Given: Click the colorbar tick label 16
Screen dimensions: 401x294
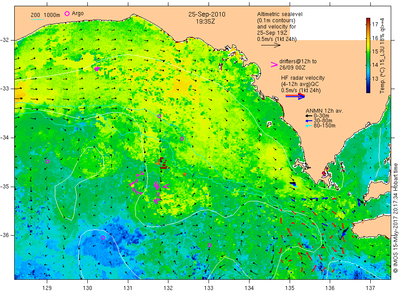Looking at the screenshot, I should coord(375,38).
